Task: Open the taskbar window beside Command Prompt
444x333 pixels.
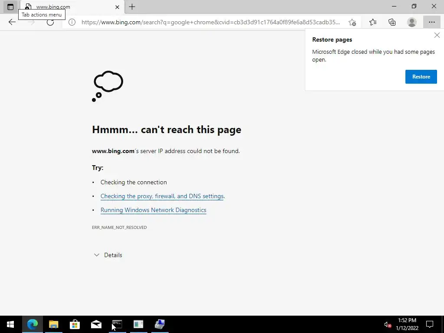Action: point(138,324)
